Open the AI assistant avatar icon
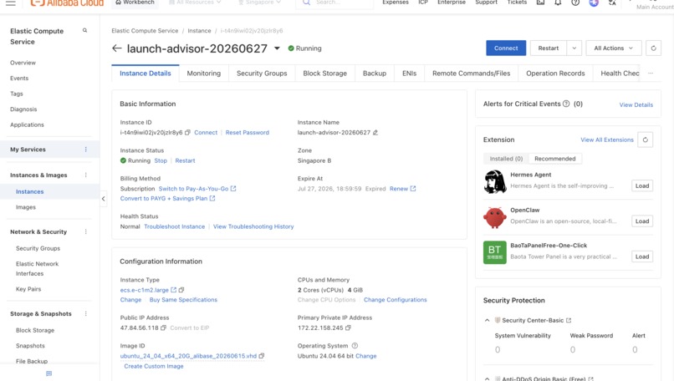Viewport: 674px width, 381px height. (594, 3)
